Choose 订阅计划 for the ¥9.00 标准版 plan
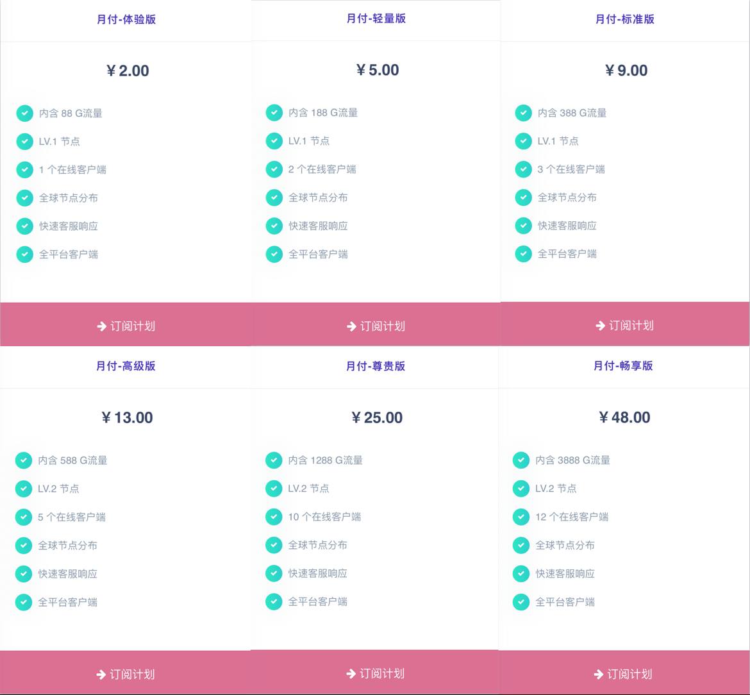This screenshot has height=695, width=750. coord(625,325)
